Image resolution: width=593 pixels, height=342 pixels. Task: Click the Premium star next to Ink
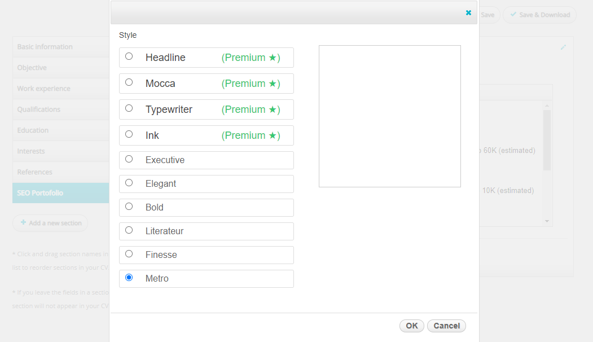click(x=273, y=136)
